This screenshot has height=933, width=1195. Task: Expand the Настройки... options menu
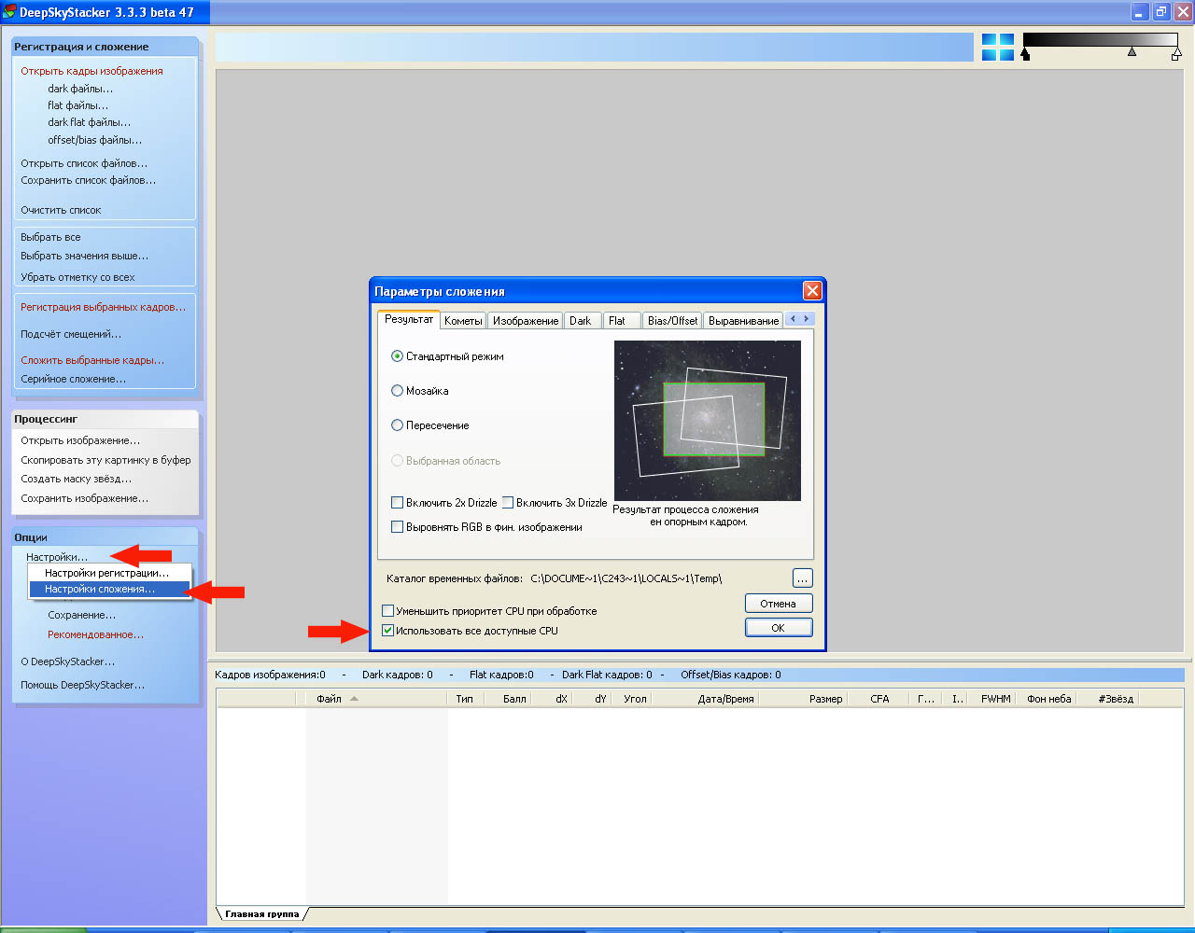[57, 557]
